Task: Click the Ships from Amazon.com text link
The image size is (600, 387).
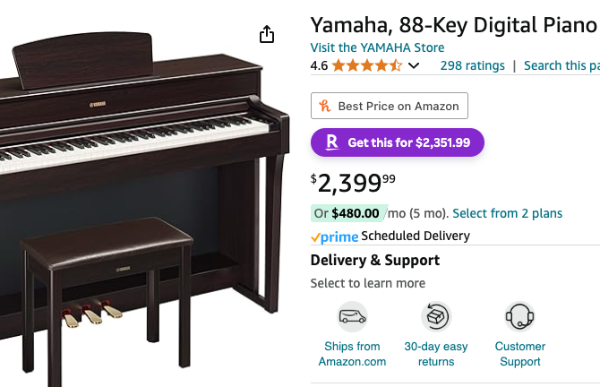Action: click(352, 354)
